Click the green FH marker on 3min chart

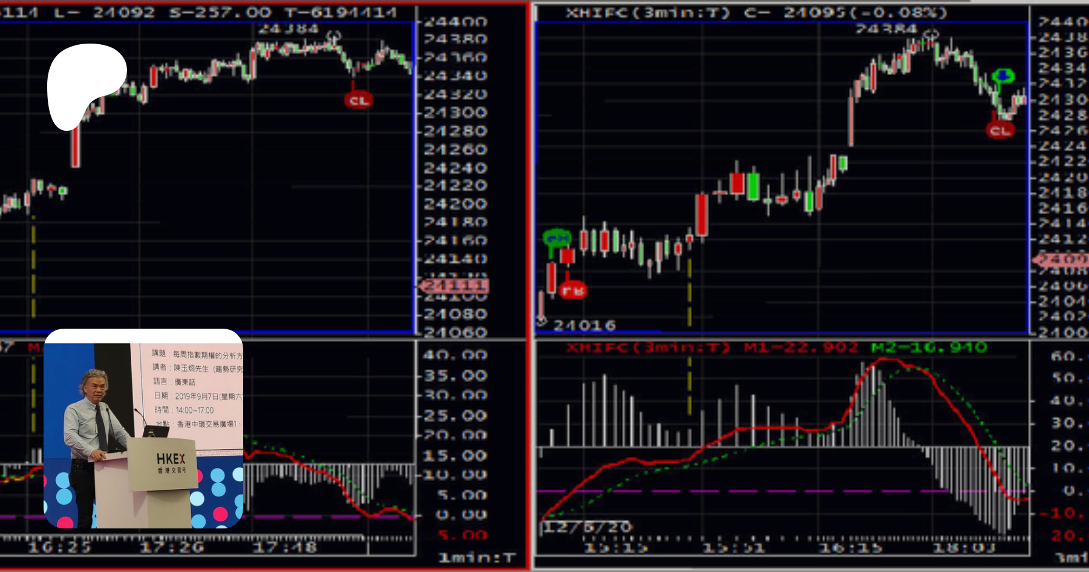tap(557, 238)
